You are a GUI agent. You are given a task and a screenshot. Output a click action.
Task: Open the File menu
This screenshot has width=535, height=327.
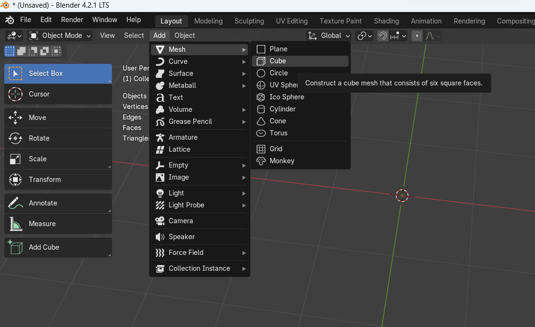pos(25,20)
